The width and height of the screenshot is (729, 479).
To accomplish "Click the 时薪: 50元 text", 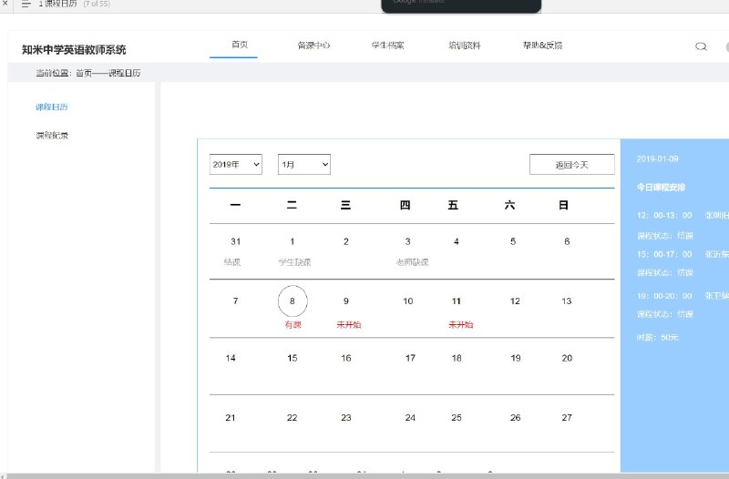I will pos(657,337).
